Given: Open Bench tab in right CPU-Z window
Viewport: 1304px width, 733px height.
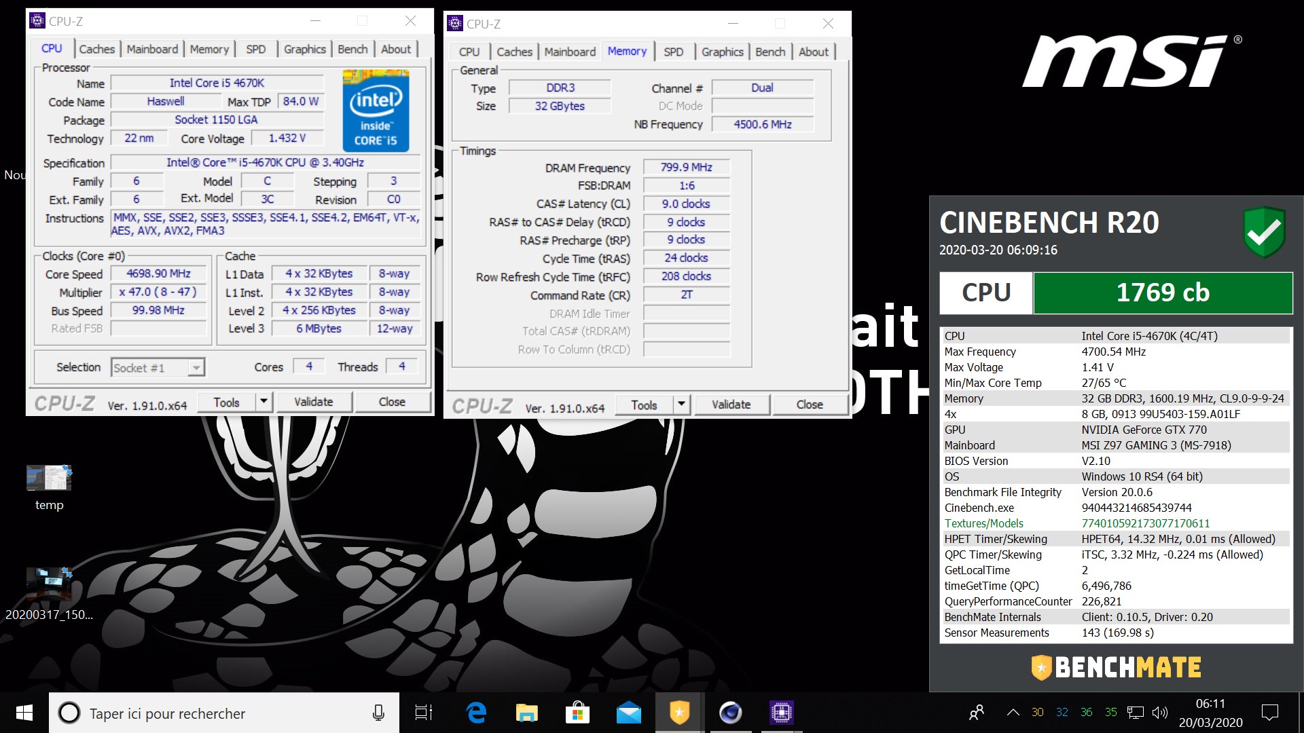Looking at the screenshot, I should tap(770, 52).
